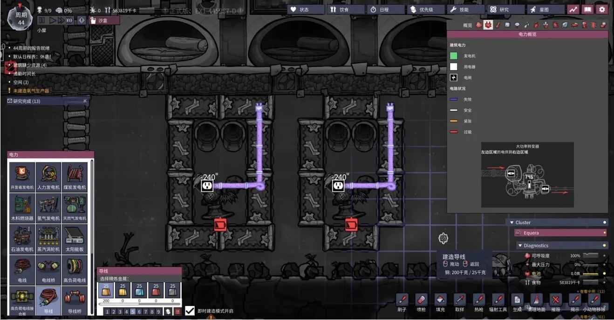Select the 喷枪 spray sandbox tool
The height and width of the screenshot is (320, 614).
[421, 301]
